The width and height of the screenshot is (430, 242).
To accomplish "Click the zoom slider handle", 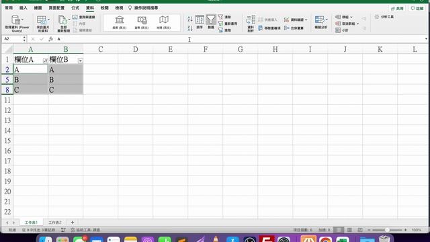I will [387, 230].
